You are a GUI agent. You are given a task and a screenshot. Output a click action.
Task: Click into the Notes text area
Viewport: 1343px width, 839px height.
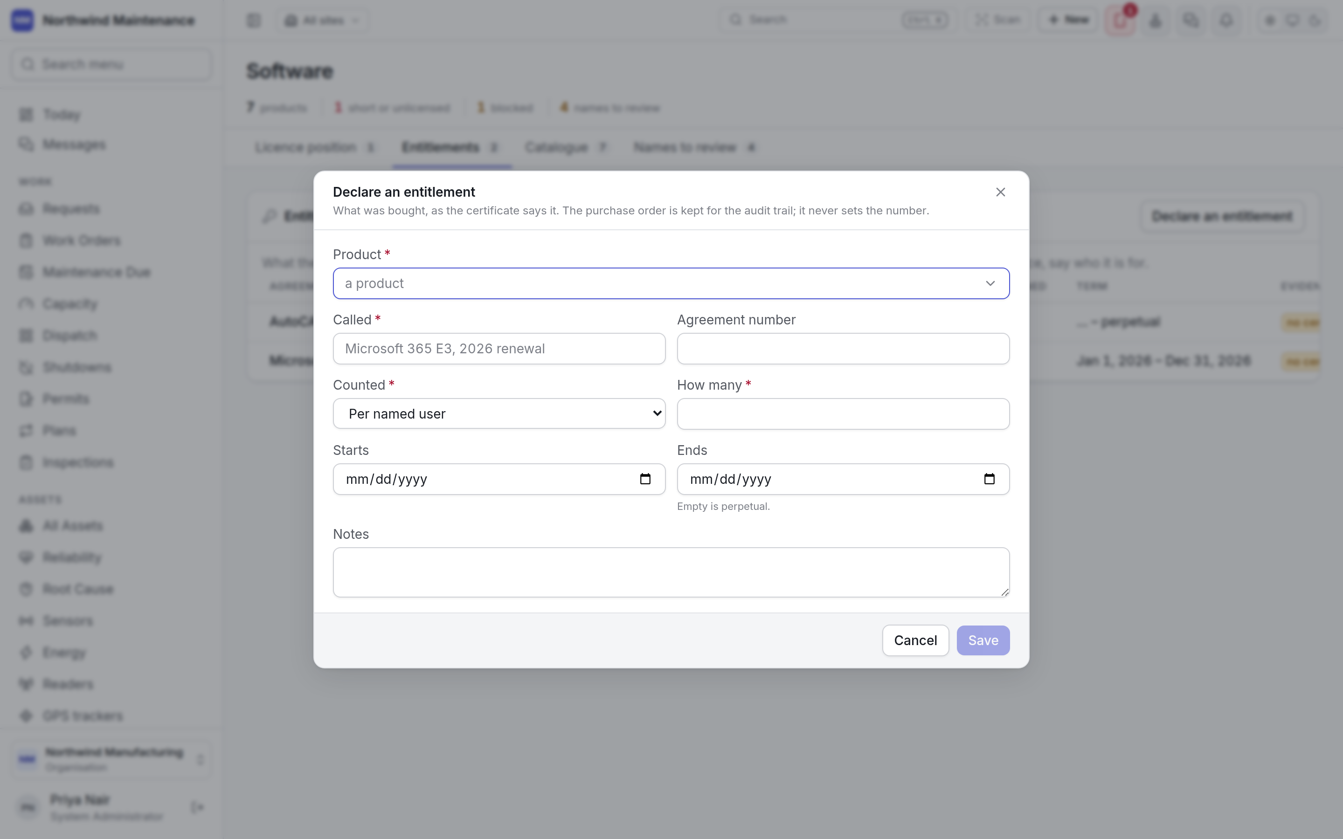[x=671, y=572]
